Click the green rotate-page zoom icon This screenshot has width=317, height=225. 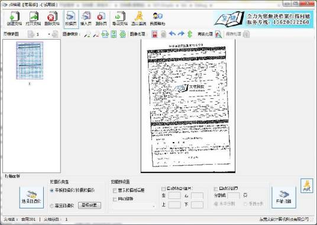tap(122, 34)
